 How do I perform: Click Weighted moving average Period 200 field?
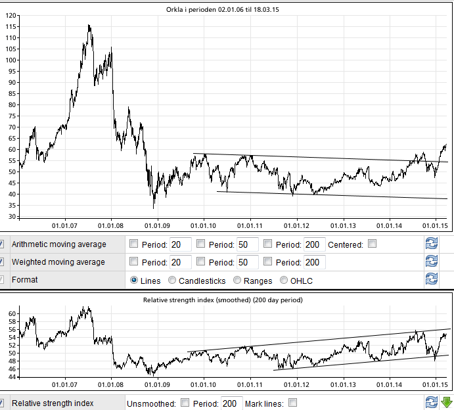tap(314, 262)
